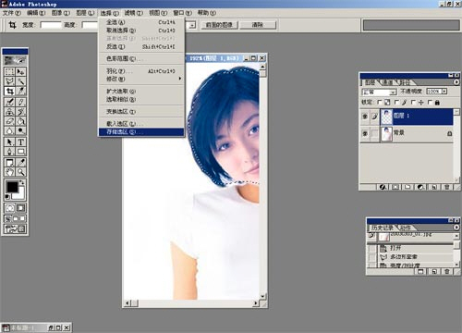Select the Crop tool in toolbox
The image size is (462, 333).
pyautogui.click(x=9, y=91)
